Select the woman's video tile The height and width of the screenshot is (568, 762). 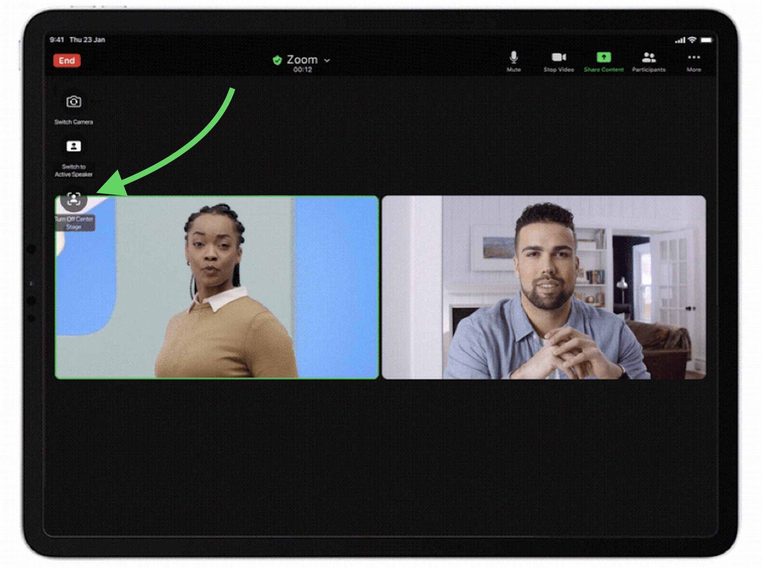pos(217,287)
